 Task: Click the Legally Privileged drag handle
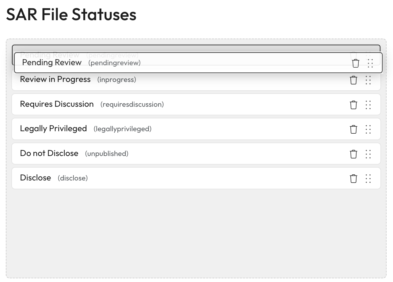(368, 129)
